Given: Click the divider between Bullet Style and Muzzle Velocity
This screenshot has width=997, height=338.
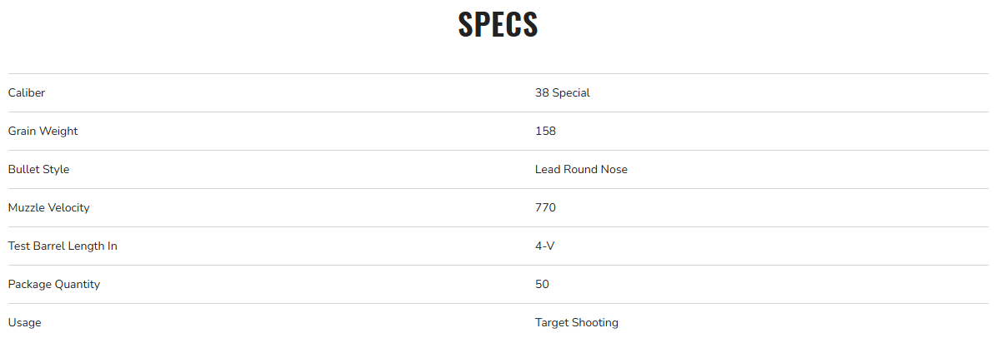Looking at the screenshot, I should pos(498,189).
